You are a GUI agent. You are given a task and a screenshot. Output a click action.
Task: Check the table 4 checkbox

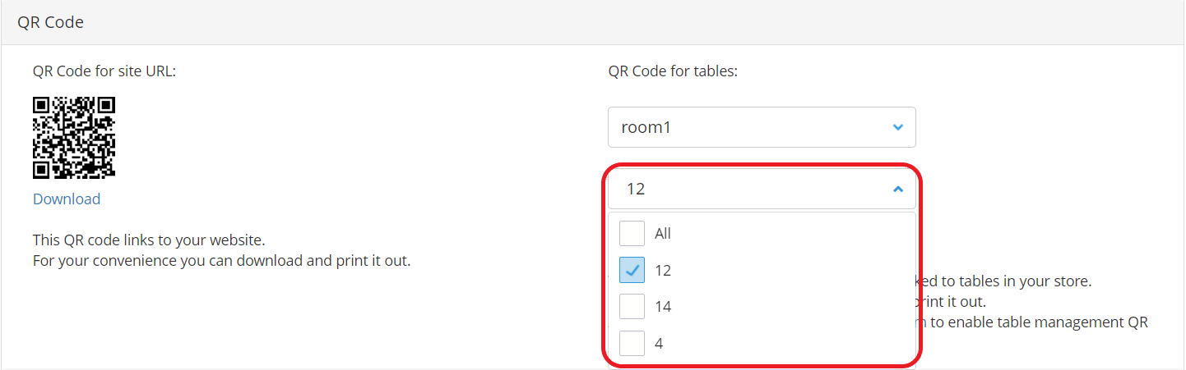click(x=632, y=343)
